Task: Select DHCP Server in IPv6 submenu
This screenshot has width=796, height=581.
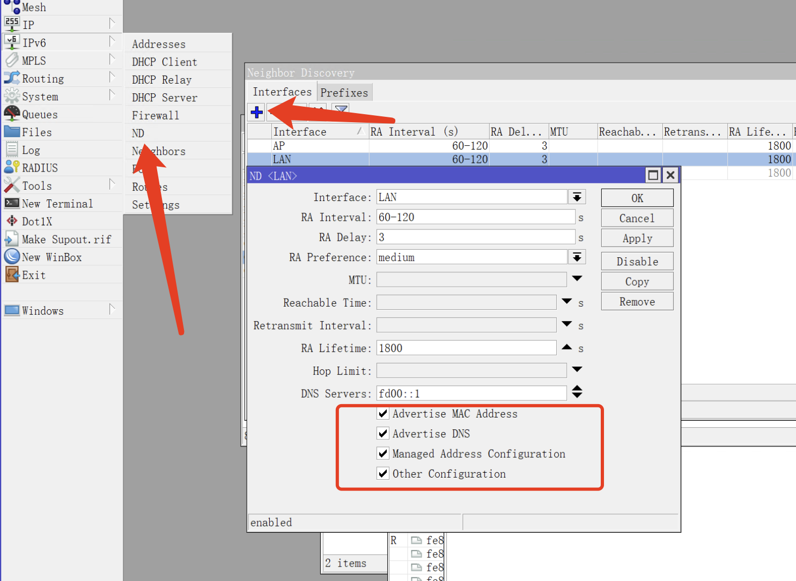Action: pyautogui.click(x=164, y=98)
